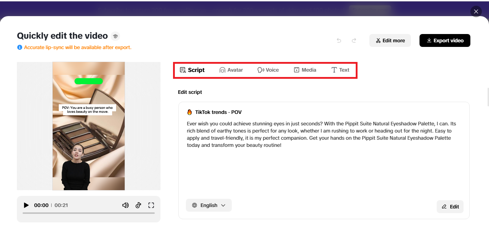Expand the English language dropdown

(x=209, y=205)
